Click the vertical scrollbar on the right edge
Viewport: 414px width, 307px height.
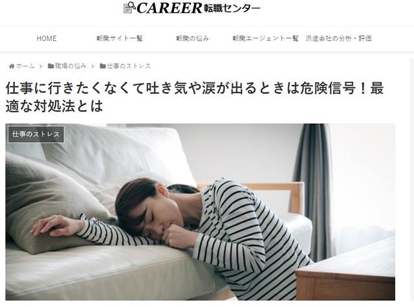(x=411, y=183)
